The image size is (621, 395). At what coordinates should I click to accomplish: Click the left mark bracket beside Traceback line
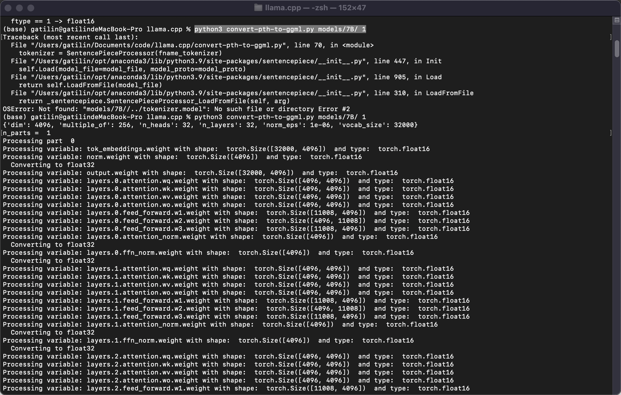[2, 37]
